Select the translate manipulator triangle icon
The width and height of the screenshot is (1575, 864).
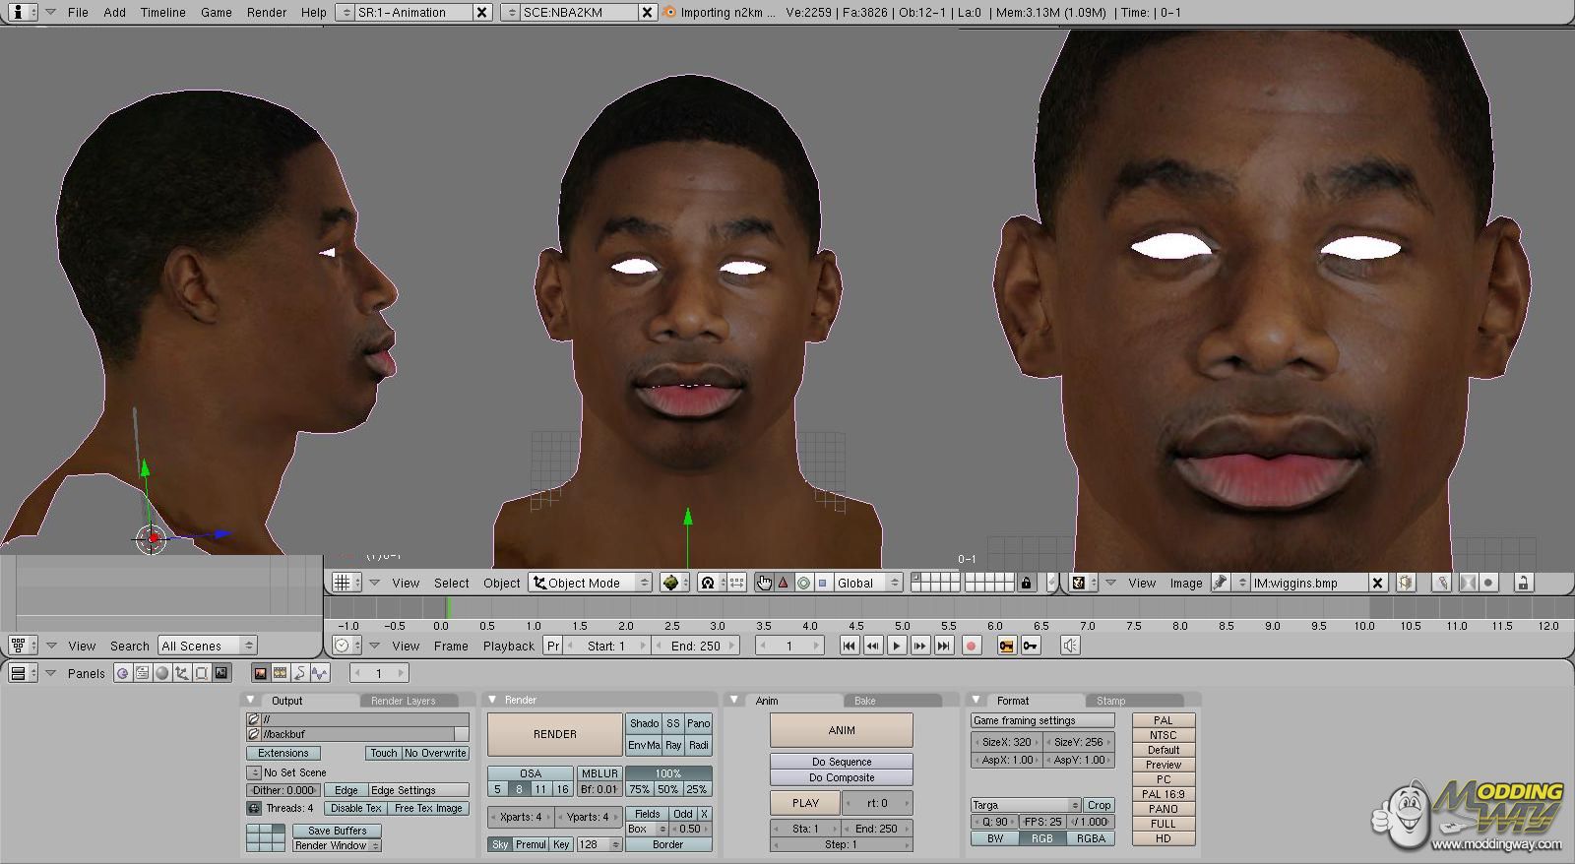(784, 583)
